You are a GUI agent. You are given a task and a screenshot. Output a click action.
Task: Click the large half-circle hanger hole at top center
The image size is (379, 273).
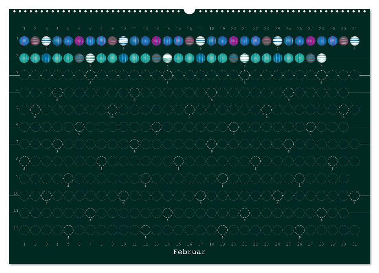click(x=190, y=11)
